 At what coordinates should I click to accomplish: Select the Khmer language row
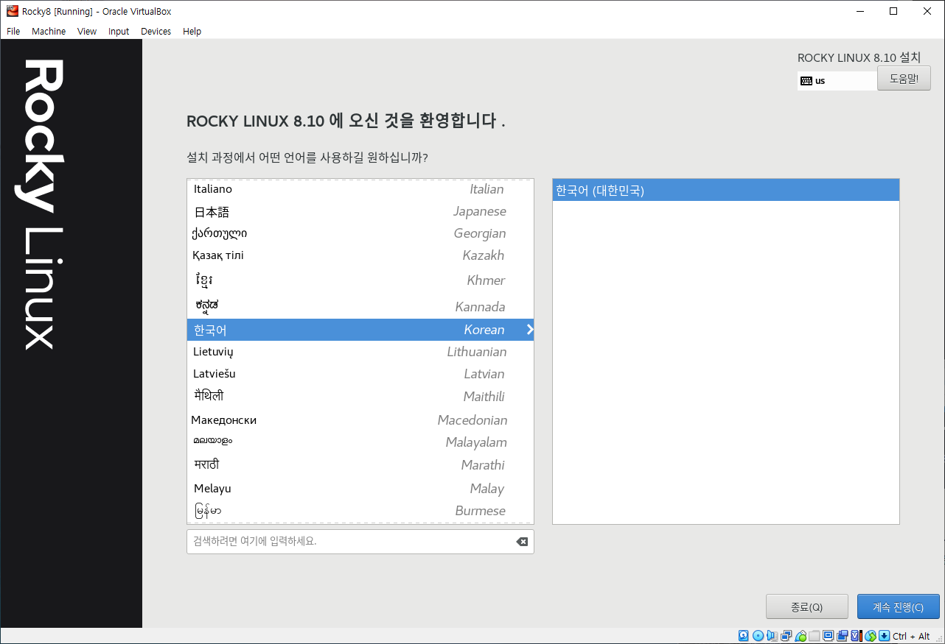pyautogui.click(x=360, y=280)
